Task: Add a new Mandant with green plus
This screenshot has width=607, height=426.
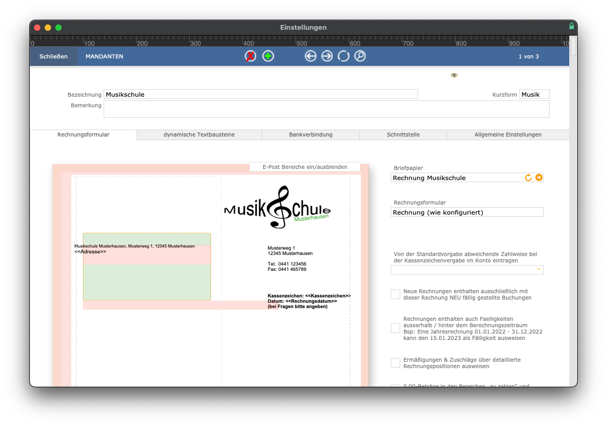Action: click(268, 56)
